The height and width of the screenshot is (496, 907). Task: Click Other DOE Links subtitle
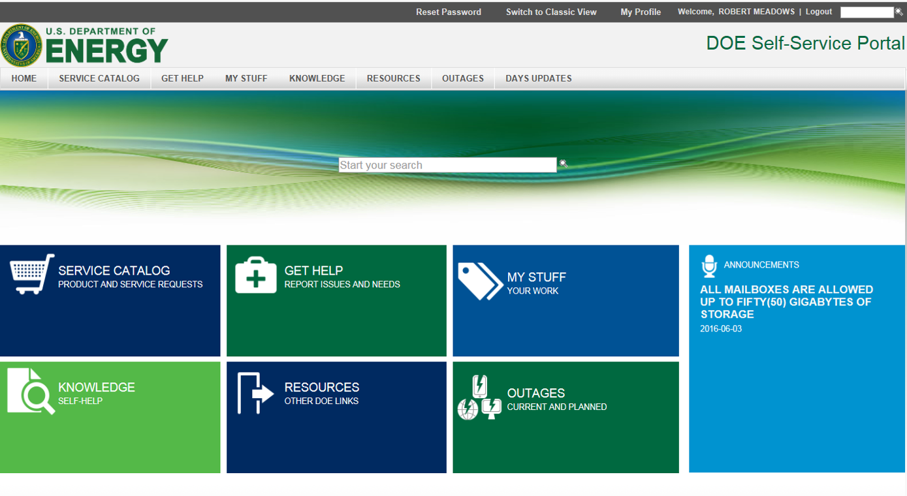coord(321,401)
